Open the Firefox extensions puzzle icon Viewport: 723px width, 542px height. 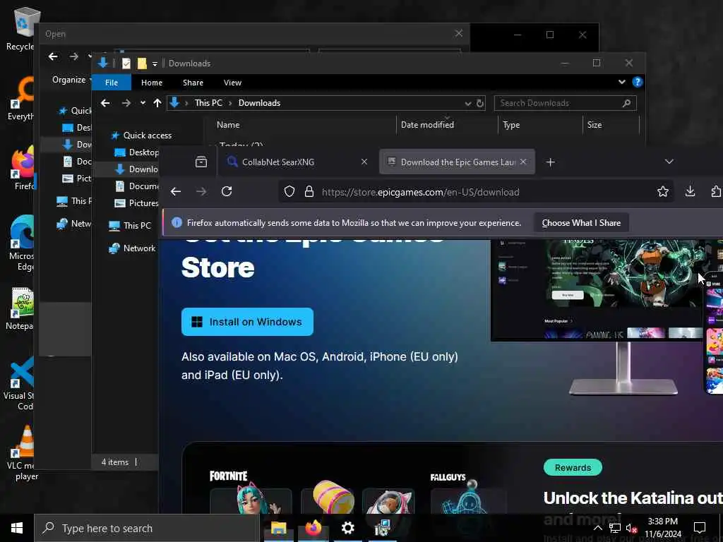pos(716,192)
